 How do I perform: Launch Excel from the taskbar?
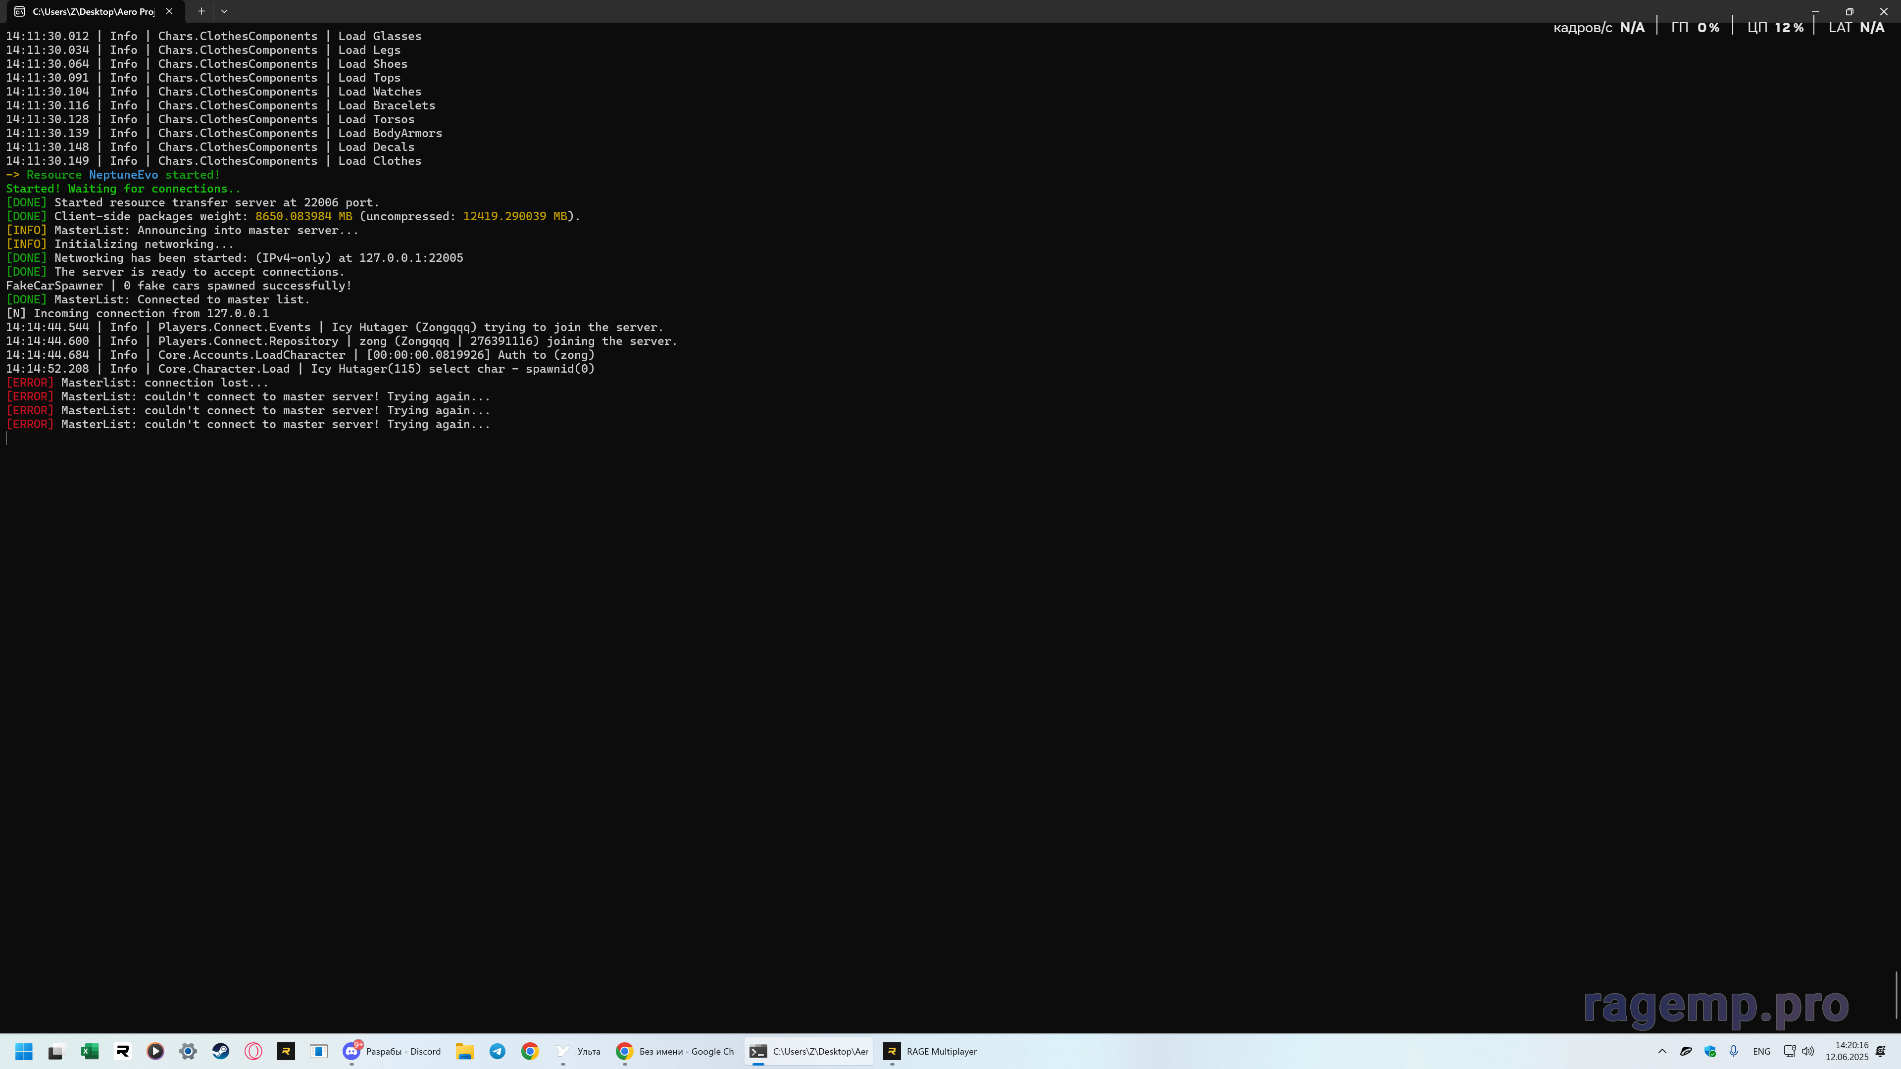[x=90, y=1051]
